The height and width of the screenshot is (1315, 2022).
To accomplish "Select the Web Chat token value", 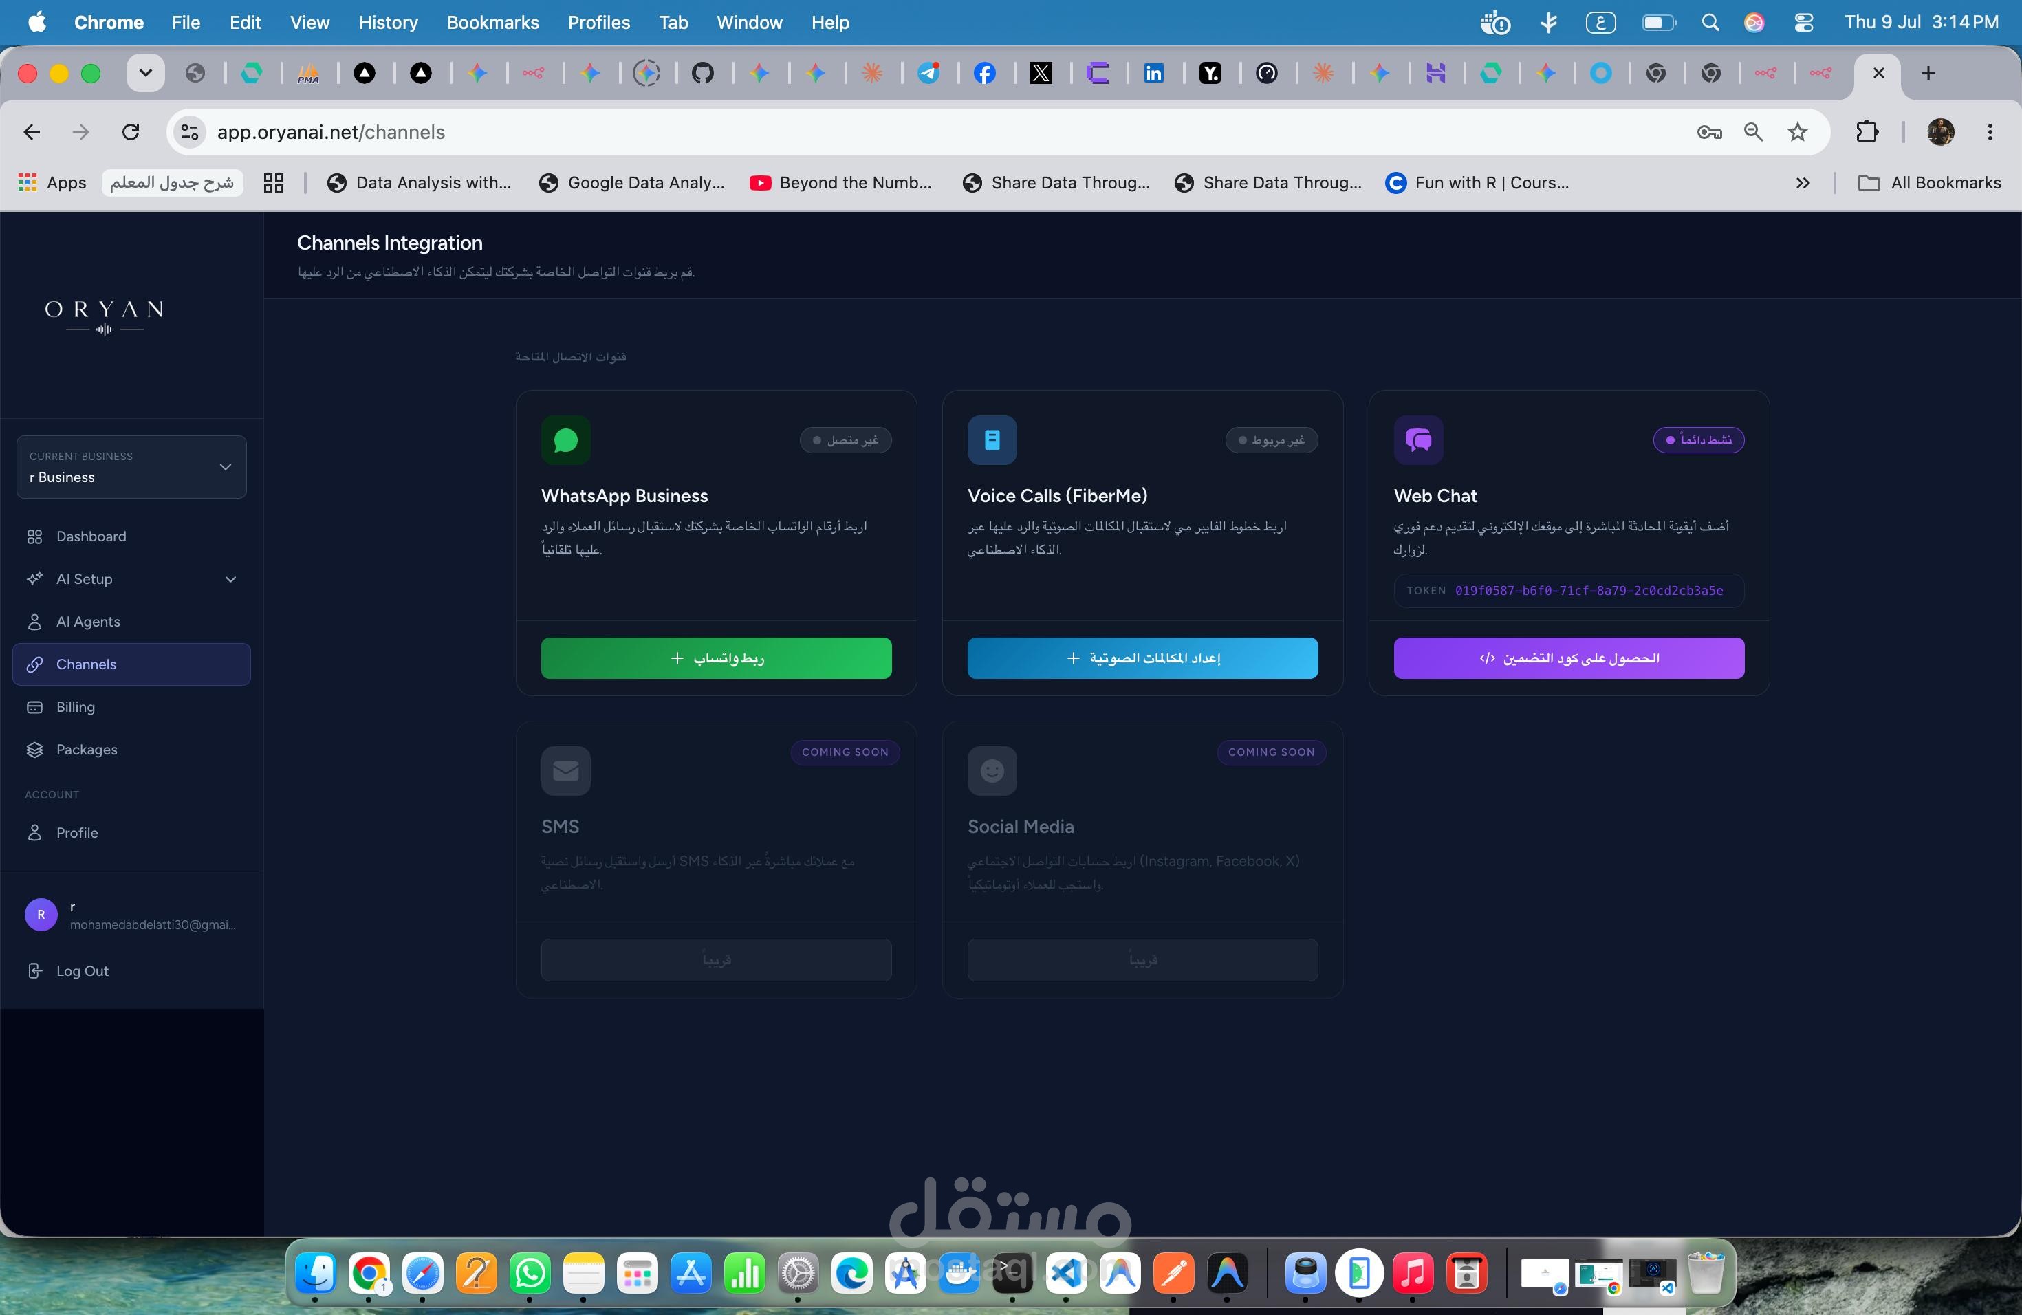I will point(1589,590).
